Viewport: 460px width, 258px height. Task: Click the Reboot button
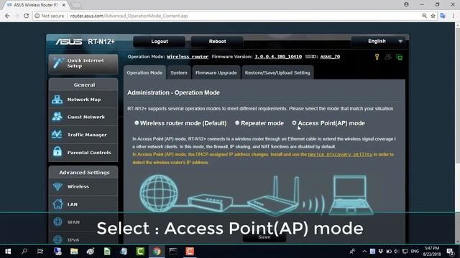[x=217, y=42]
